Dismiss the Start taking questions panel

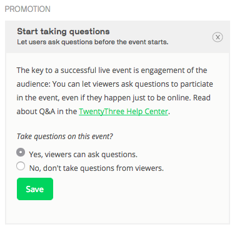(x=218, y=37)
